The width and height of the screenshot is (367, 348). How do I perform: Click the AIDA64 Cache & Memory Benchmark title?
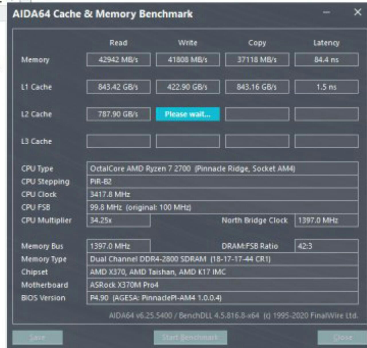[x=103, y=14]
